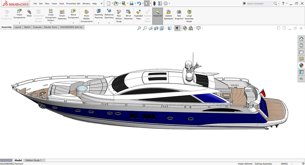The height and width of the screenshot is (165, 305).
Task: Click Undo arrow icon
Action: click(139, 3)
